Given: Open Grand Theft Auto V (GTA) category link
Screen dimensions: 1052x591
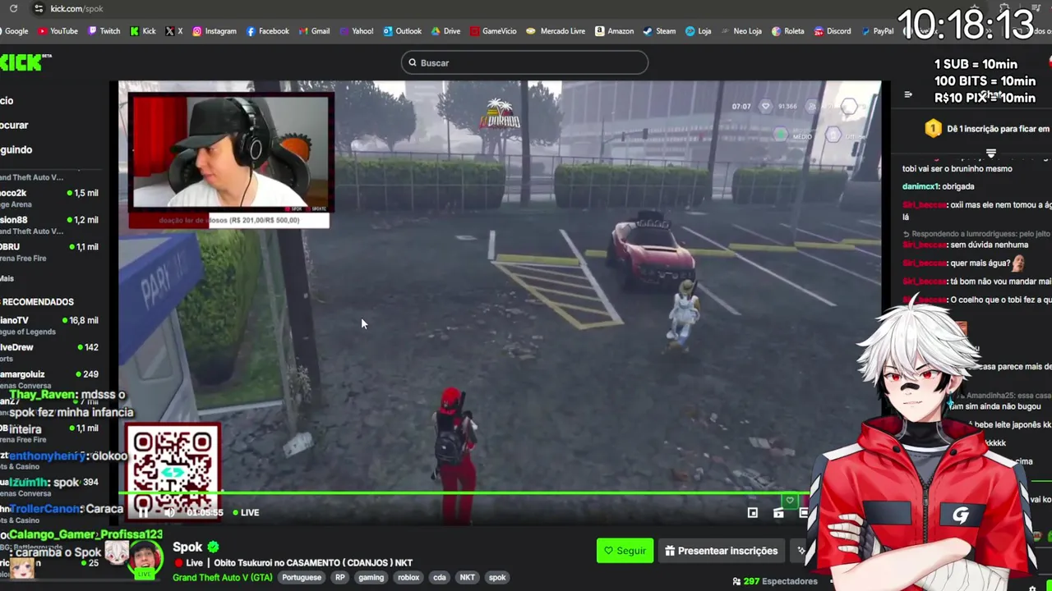Looking at the screenshot, I should coord(222,577).
